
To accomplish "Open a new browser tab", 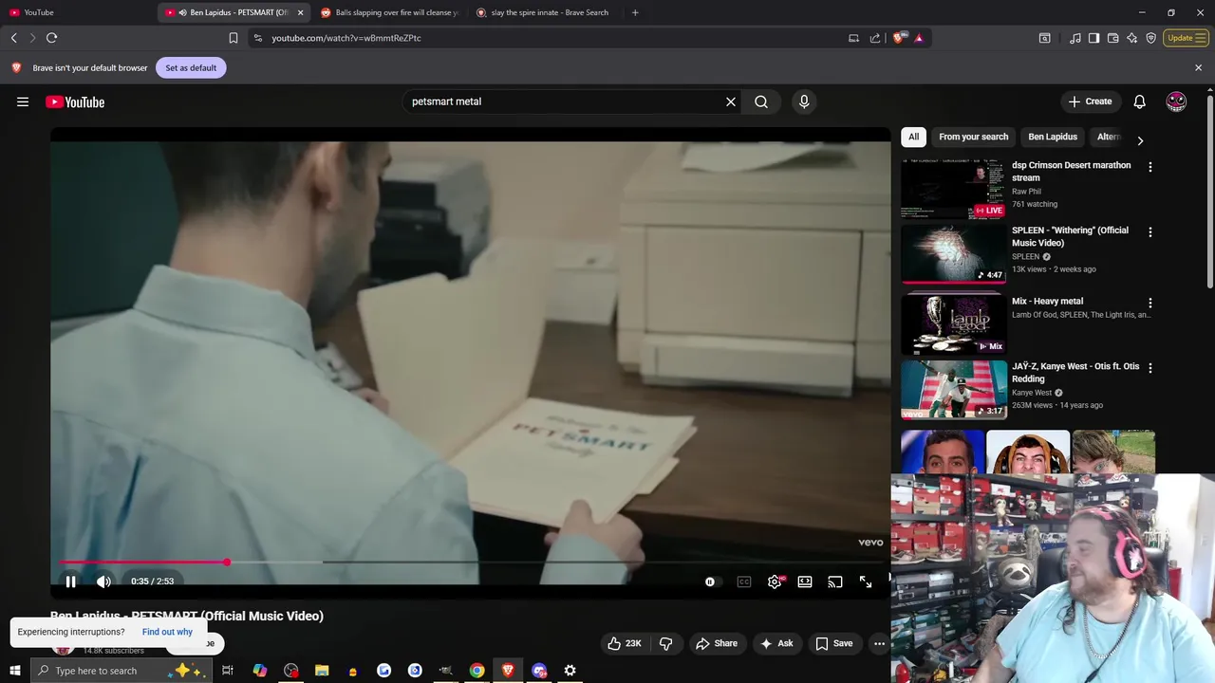I will click(635, 12).
